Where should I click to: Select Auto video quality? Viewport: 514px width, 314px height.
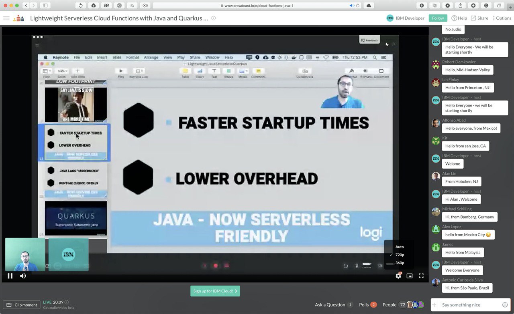pos(399,247)
